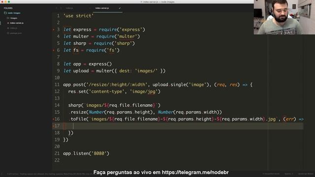The width and height of the screenshot is (315, 177).
Task: Click the lint marker dot beside line 6
Action: pyautogui.click(x=54, y=50)
